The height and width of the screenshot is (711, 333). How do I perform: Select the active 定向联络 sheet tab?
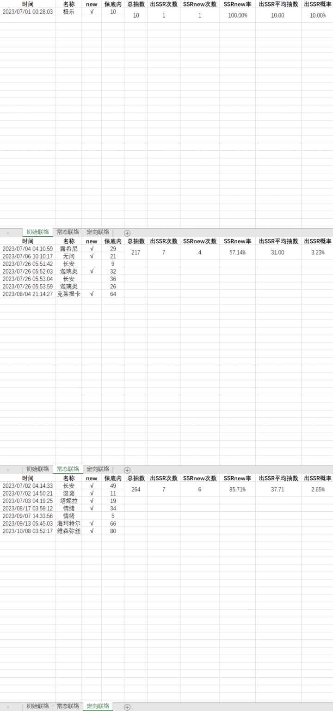[98, 706]
